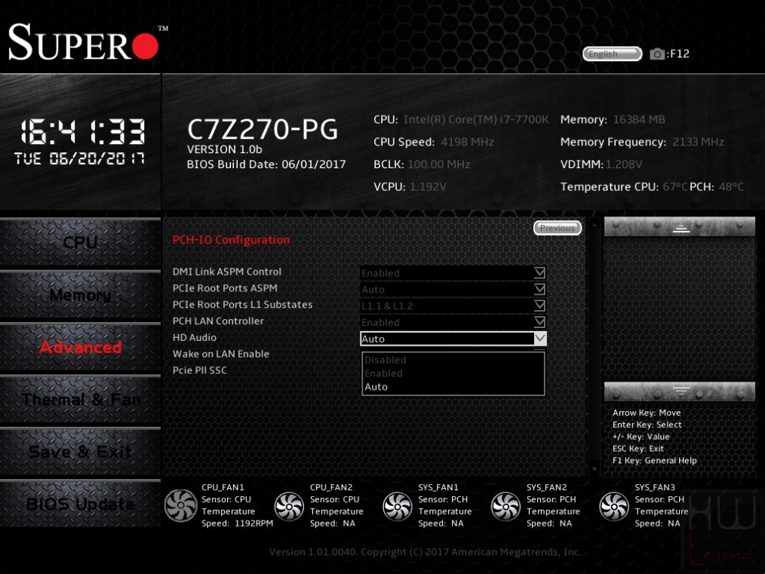Click the CPU Speed 4198 MHz value
Image resolution: width=765 pixels, height=574 pixels.
pyautogui.click(x=467, y=142)
